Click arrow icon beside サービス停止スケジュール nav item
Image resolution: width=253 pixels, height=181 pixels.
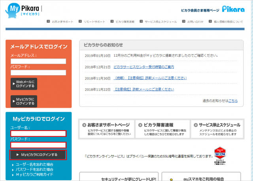point(141,21)
